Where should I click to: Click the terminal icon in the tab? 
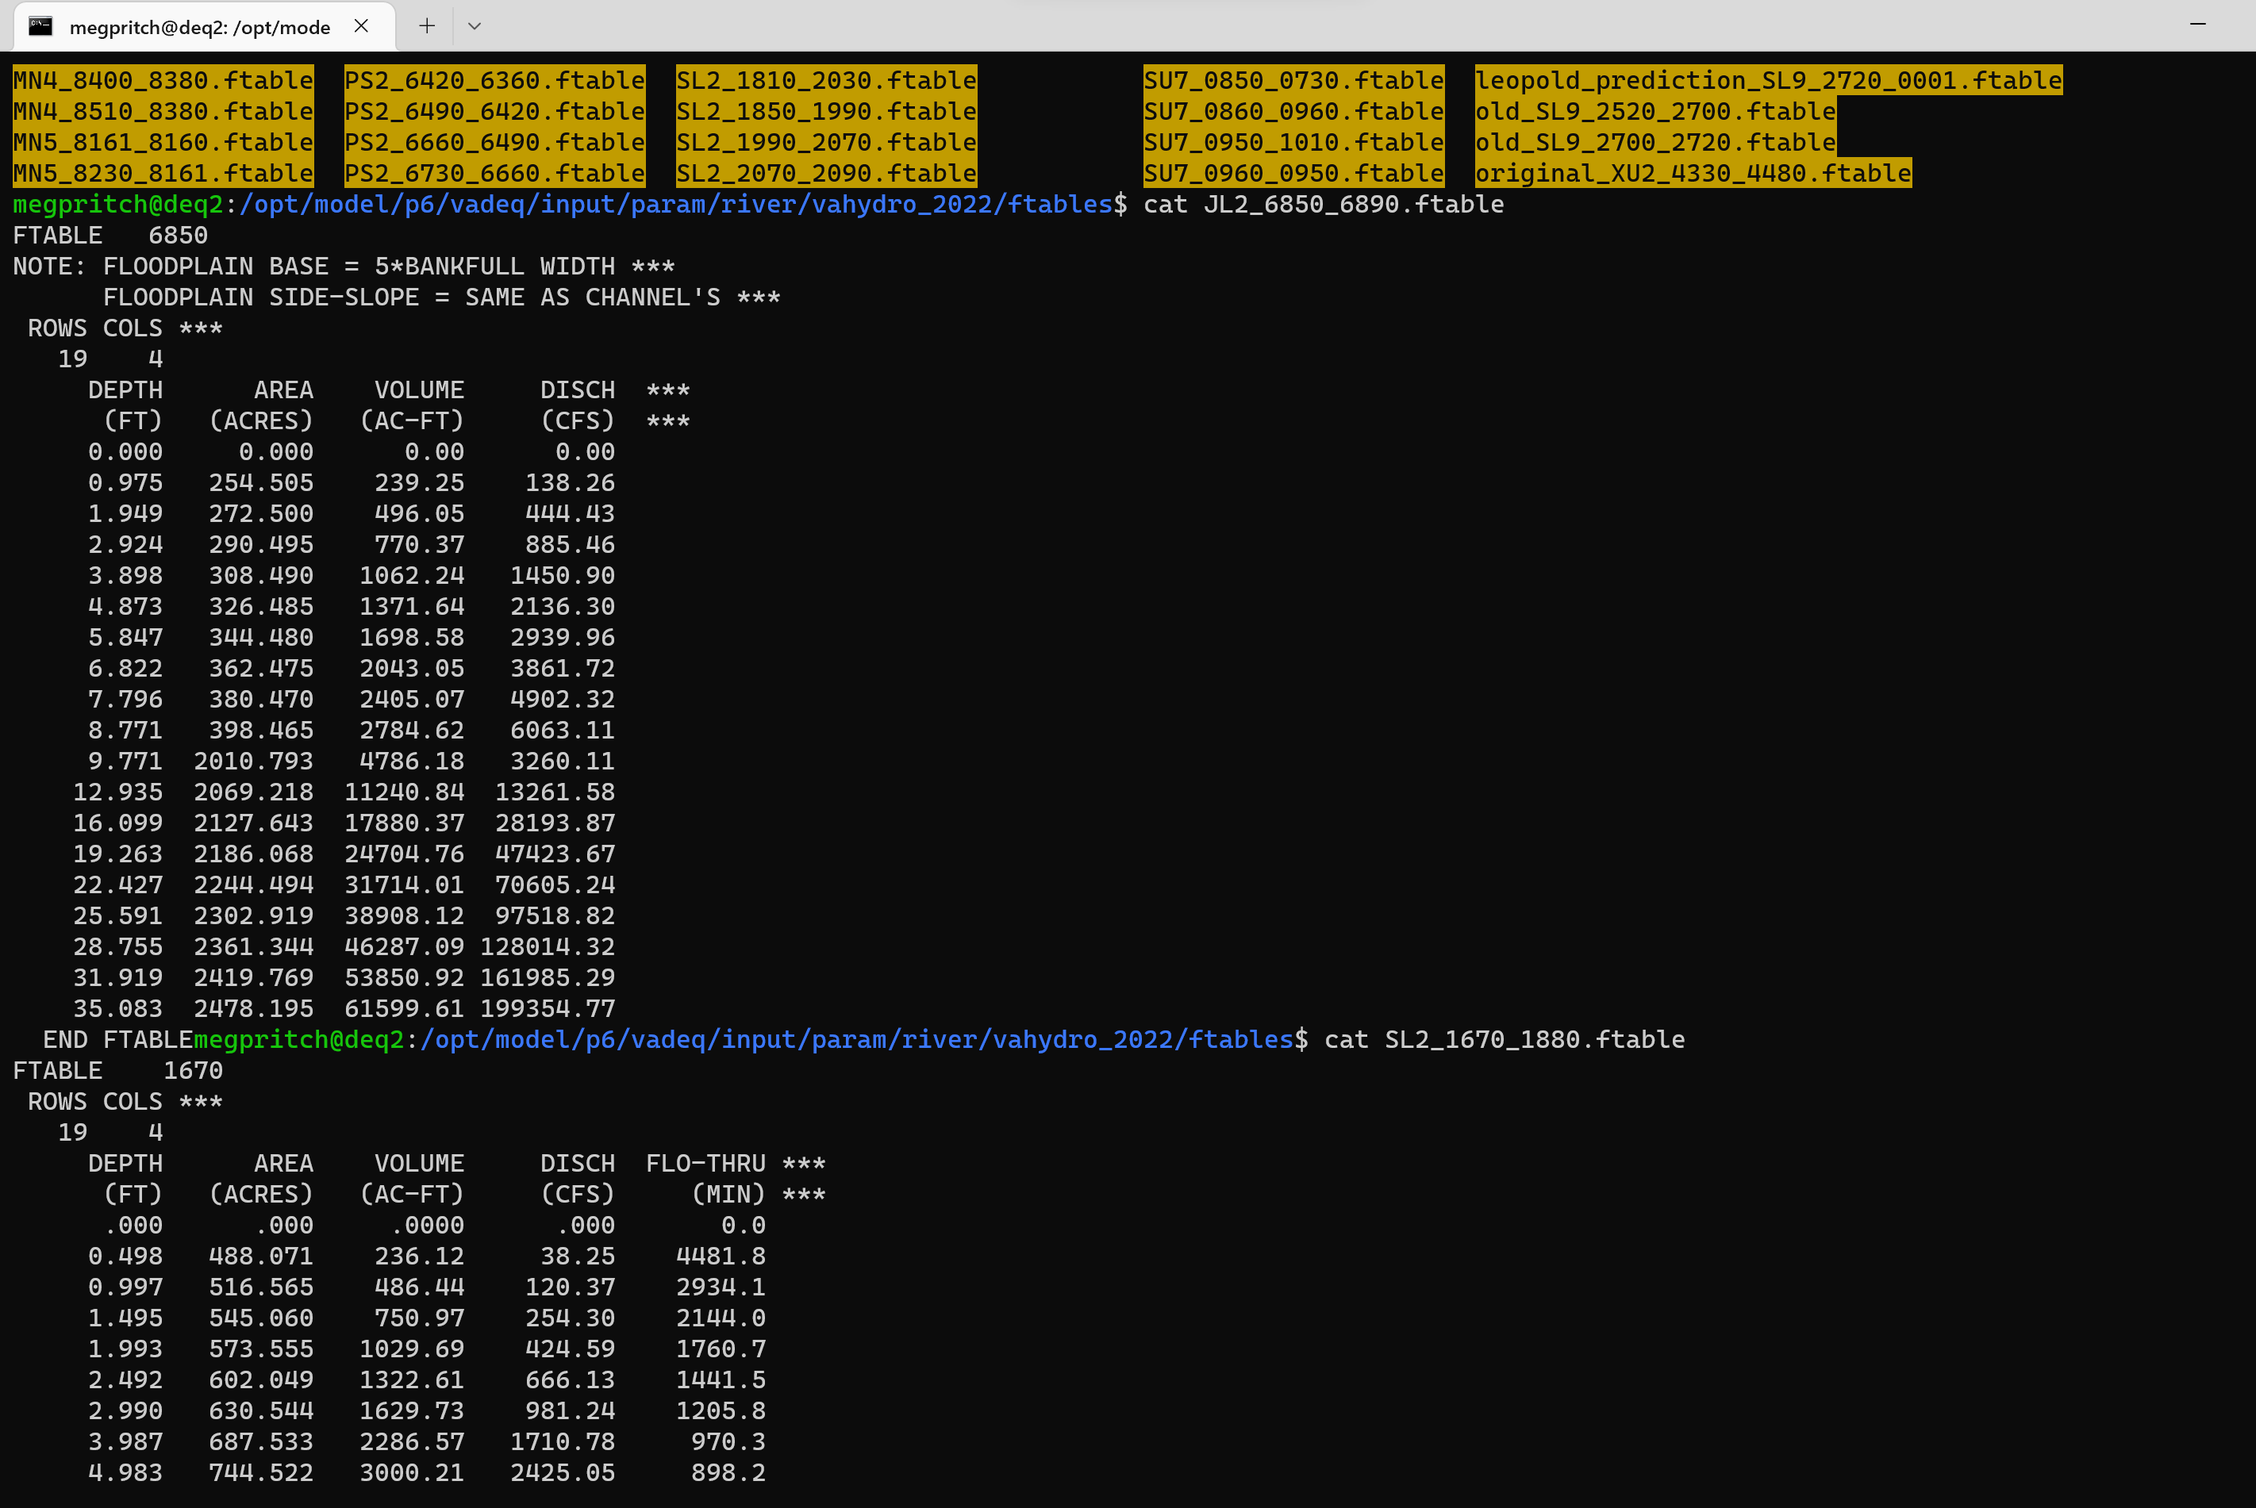coord(40,26)
